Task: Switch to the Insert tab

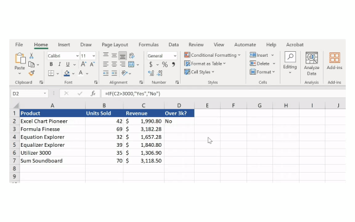Action: tap(64, 44)
